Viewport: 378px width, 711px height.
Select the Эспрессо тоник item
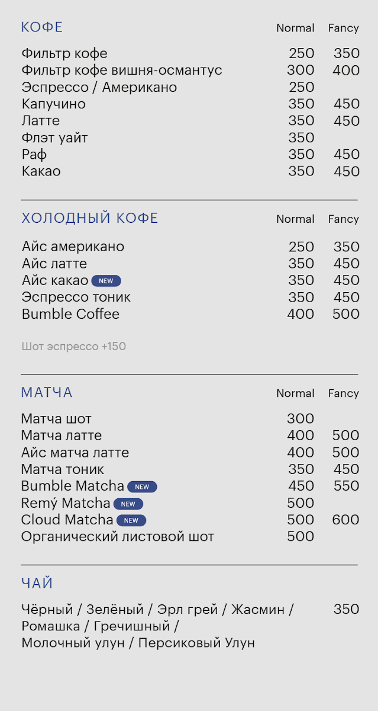coord(76,297)
